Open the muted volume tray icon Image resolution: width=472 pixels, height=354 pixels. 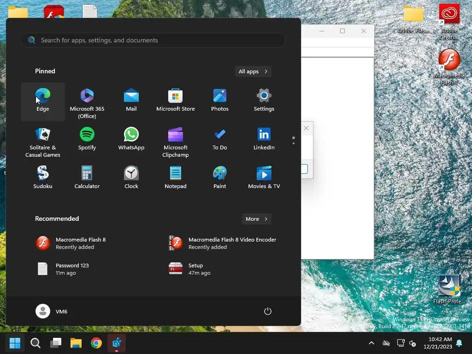coord(413,343)
